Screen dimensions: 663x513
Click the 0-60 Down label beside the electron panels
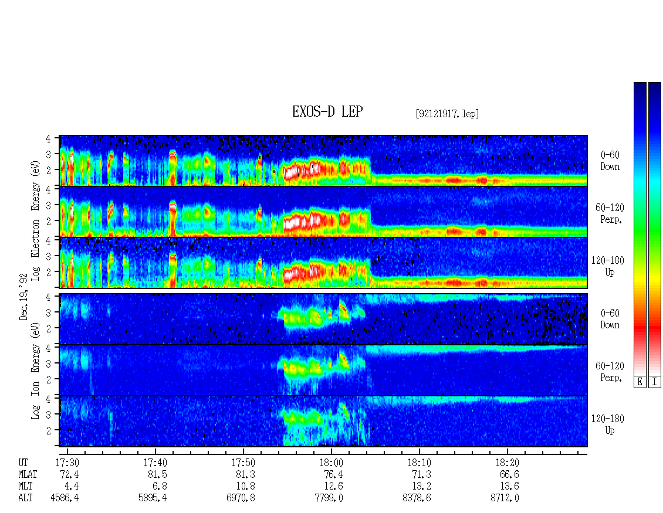(x=610, y=161)
